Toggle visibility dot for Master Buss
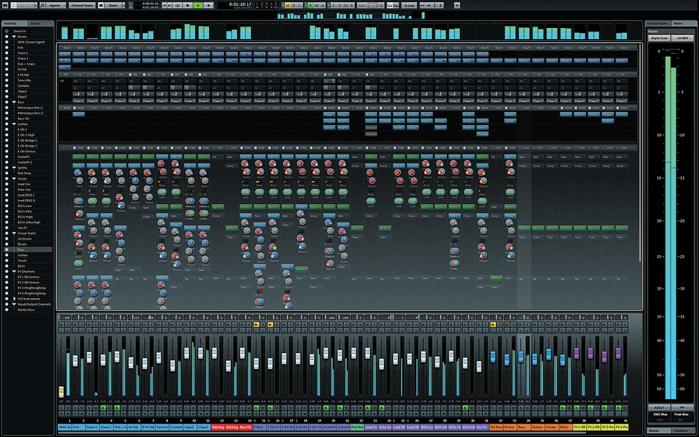 point(6,310)
